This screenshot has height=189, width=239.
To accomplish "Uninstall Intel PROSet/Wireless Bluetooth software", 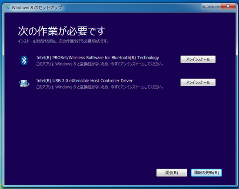I will tap(198, 59).
